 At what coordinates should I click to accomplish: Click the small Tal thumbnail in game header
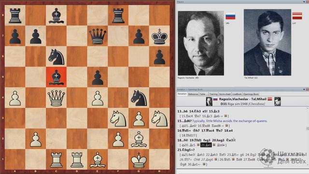pos(278,101)
